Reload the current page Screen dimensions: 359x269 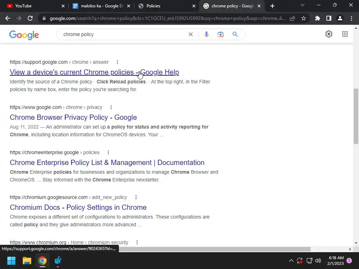30,18
